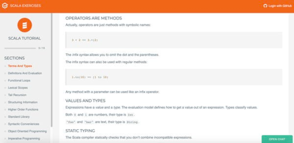Open Object Oriented Programming section
The width and height of the screenshot is (294, 143).
(27, 131)
